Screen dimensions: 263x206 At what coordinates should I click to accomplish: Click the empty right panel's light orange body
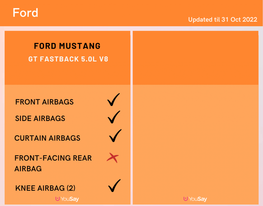point(195,141)
